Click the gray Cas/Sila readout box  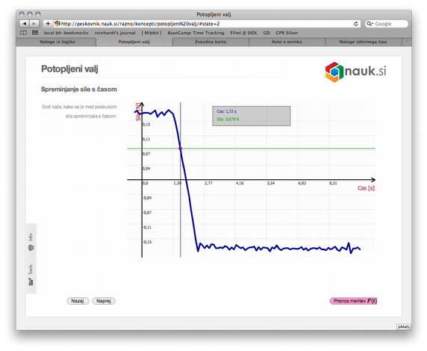pyautogui.click(x=252, y=116)
